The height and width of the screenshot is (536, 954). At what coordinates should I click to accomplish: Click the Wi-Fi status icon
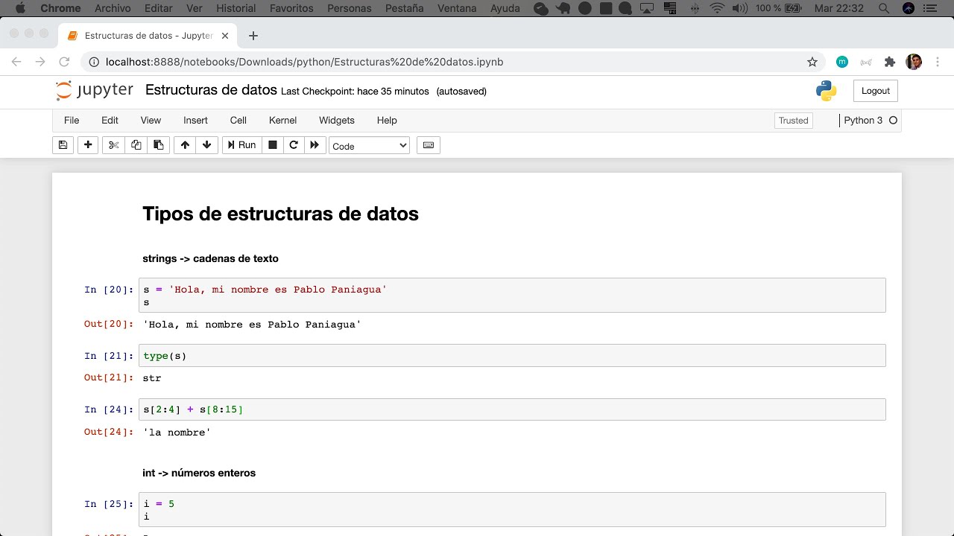coord(718,8)
